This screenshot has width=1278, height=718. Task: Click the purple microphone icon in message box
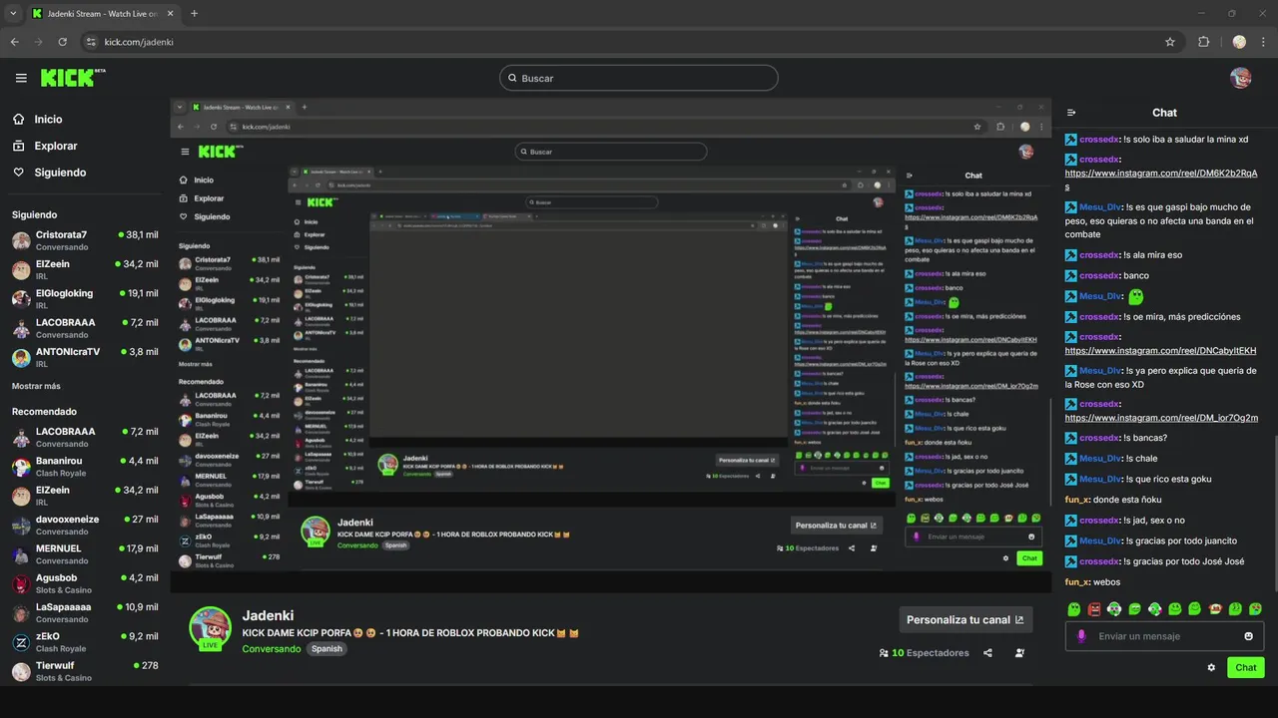tap(1081, 636)
